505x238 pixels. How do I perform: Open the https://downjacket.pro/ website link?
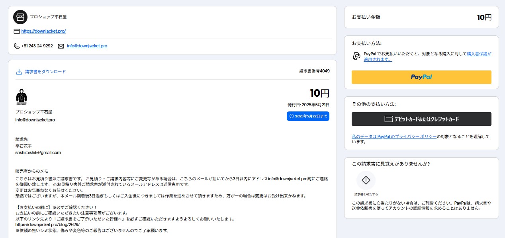tap(43, 31)
